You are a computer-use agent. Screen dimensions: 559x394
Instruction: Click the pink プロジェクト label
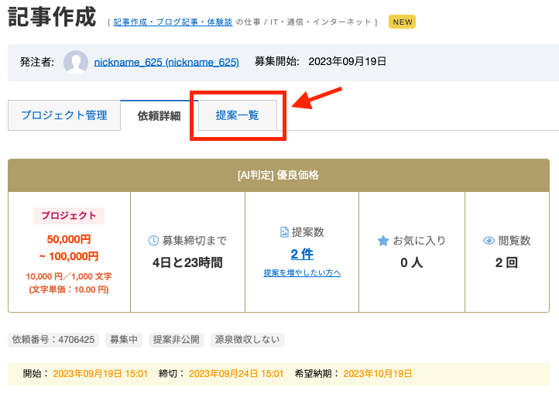[x=69, y=216]
